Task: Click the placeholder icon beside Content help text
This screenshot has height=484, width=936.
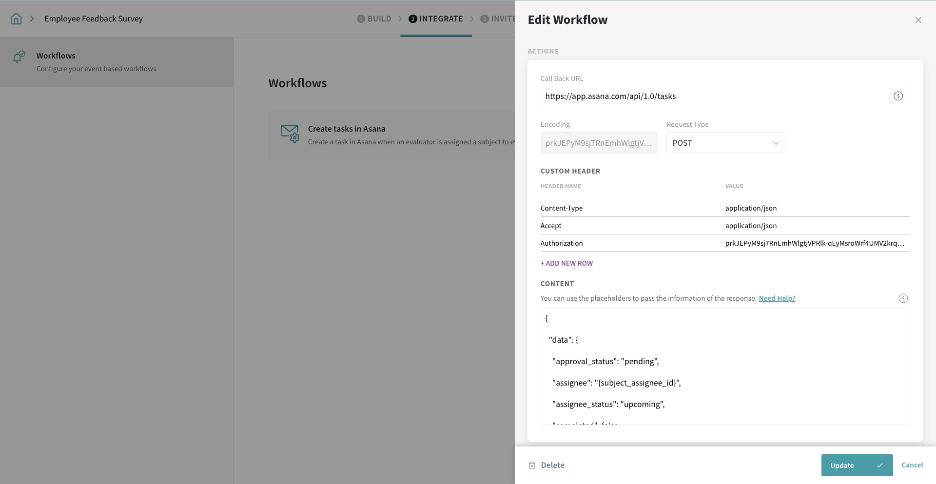Action: (903, 298)
